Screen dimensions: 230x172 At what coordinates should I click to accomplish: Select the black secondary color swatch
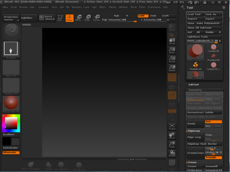pos(7,141)
